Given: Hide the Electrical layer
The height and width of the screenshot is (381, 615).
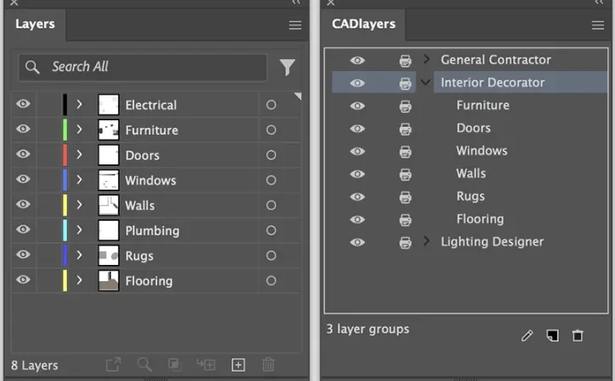Looking at the screenshot, I should (23, 104).
